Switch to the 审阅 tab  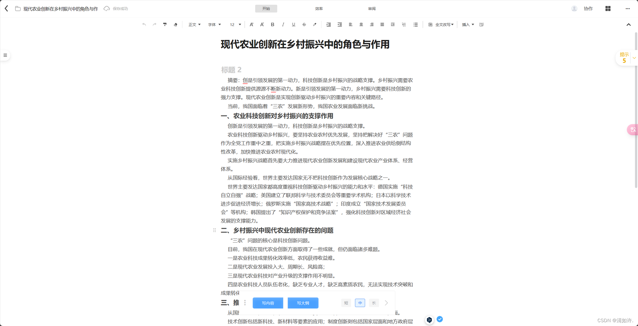click(x=372, y=9)
